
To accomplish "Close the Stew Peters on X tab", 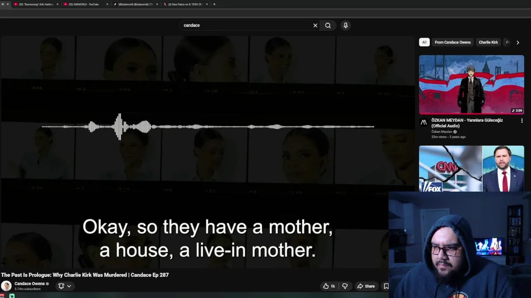I will coord(207,4).
